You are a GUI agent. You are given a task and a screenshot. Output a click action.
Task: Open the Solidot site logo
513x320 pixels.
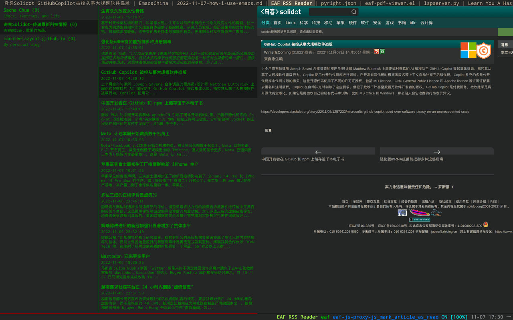click(281, 12)
